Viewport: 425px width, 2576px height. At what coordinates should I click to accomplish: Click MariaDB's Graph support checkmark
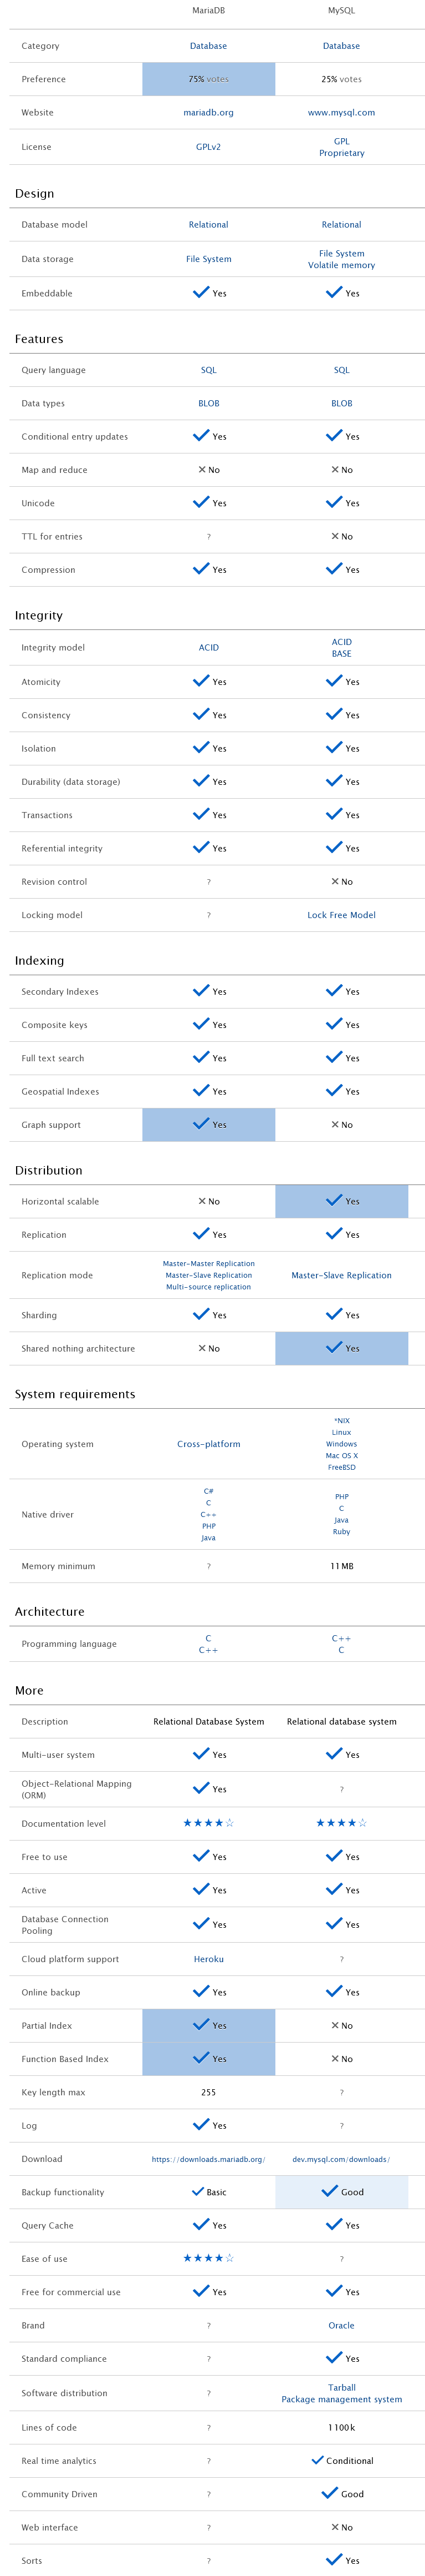coord(202,1123)
